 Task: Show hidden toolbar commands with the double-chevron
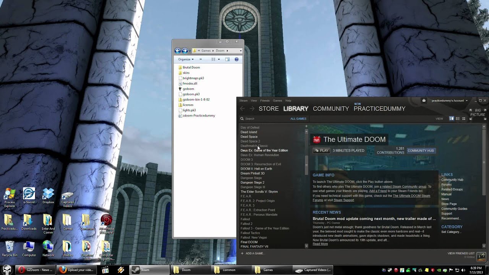tap(201, 59)
